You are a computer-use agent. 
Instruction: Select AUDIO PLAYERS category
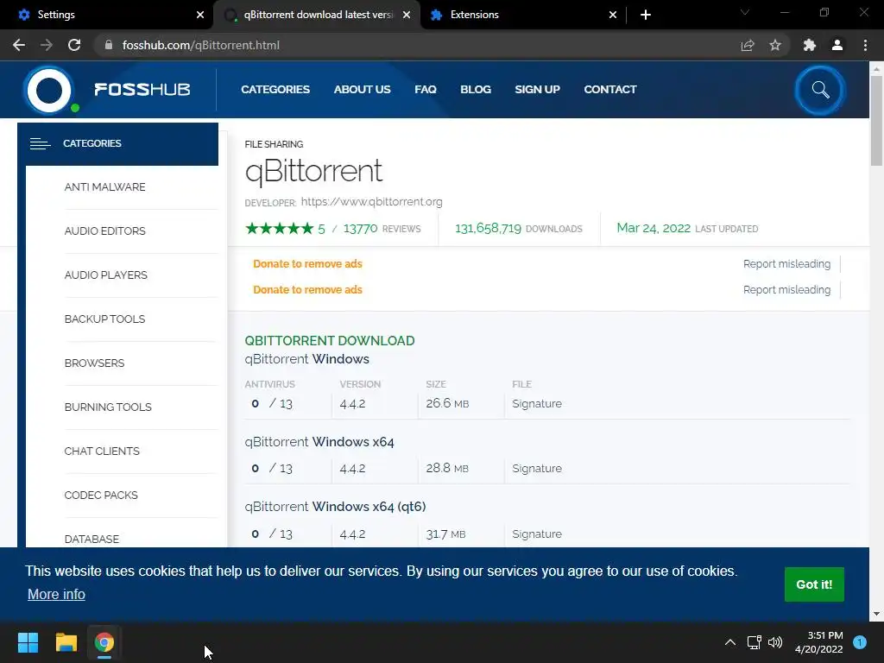click(106, 275)
